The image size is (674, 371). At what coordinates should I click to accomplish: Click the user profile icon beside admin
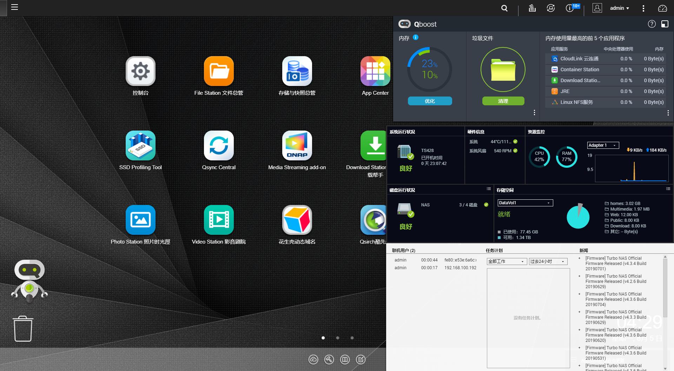[597, 8]
